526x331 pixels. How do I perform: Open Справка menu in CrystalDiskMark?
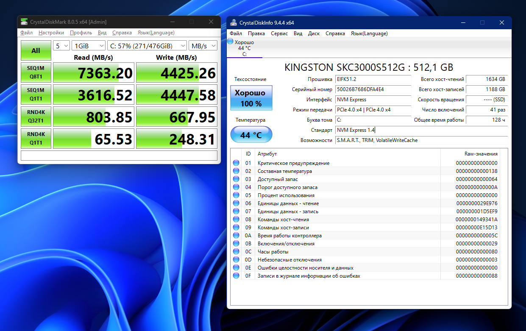click(122, 33)
